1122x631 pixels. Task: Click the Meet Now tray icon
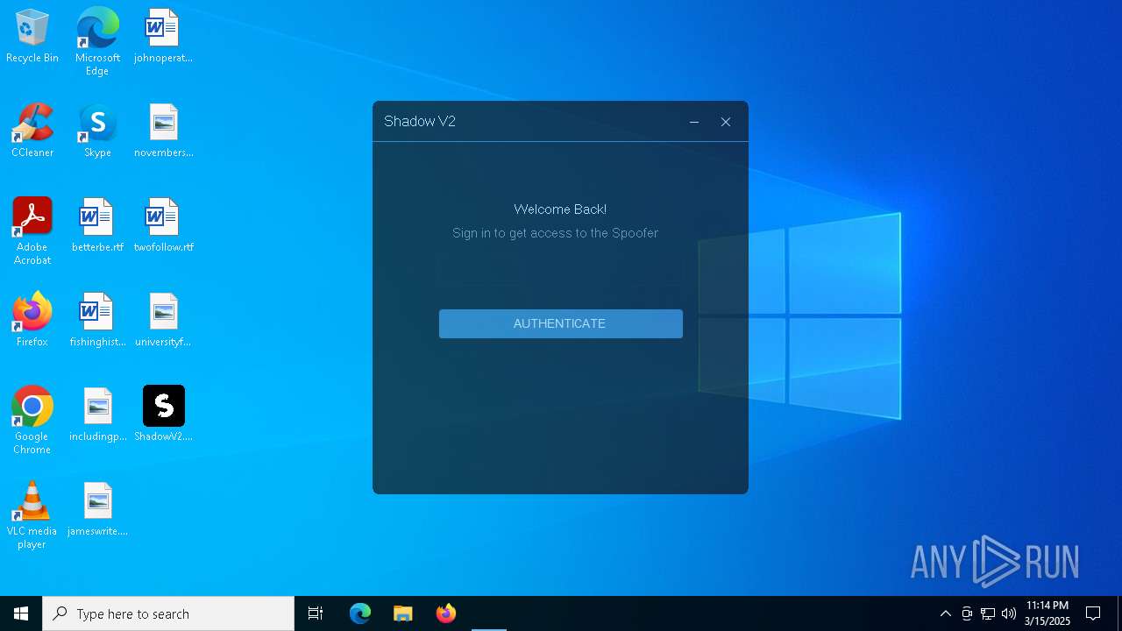(x=967, y=613)
